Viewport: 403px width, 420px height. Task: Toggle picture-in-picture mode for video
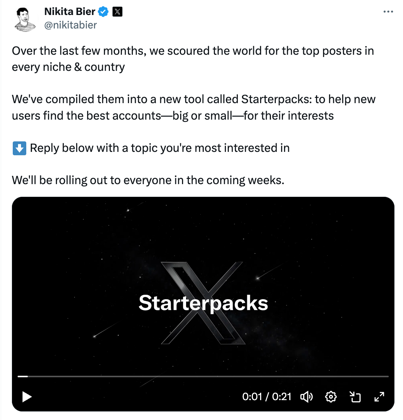tap(355, 396)
